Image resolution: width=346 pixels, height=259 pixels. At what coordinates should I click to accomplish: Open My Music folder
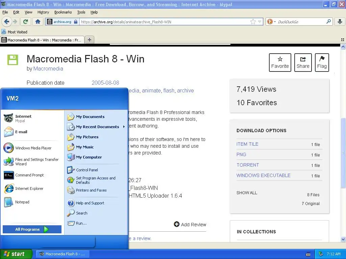click(96, 147)
